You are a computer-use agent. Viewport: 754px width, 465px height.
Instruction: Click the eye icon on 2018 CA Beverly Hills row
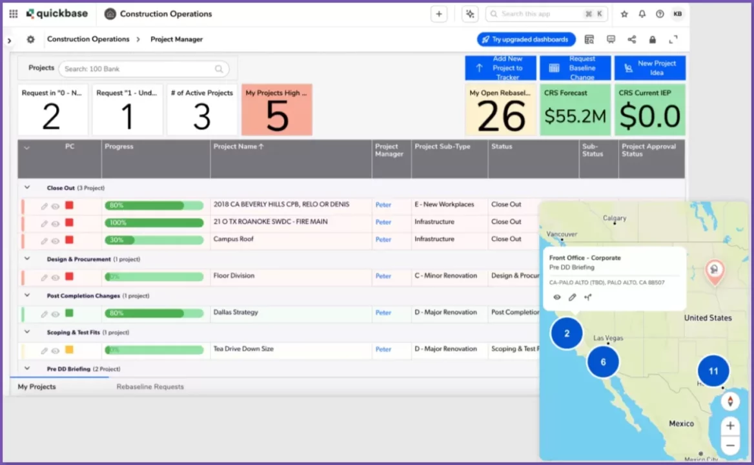point(56,204)
